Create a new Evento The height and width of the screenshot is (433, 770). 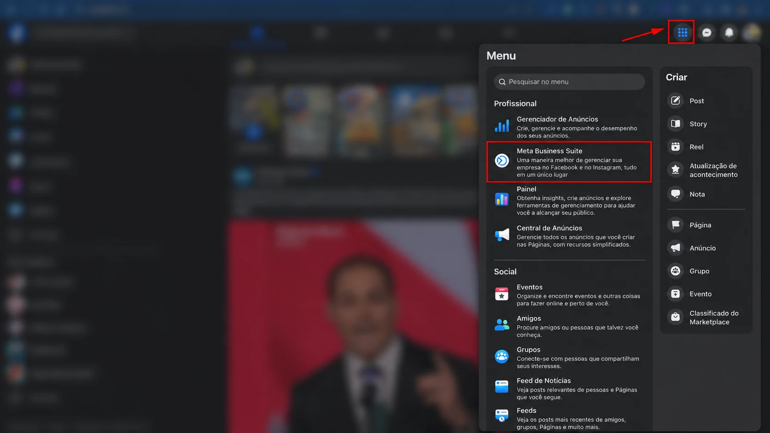click(700, 294)
